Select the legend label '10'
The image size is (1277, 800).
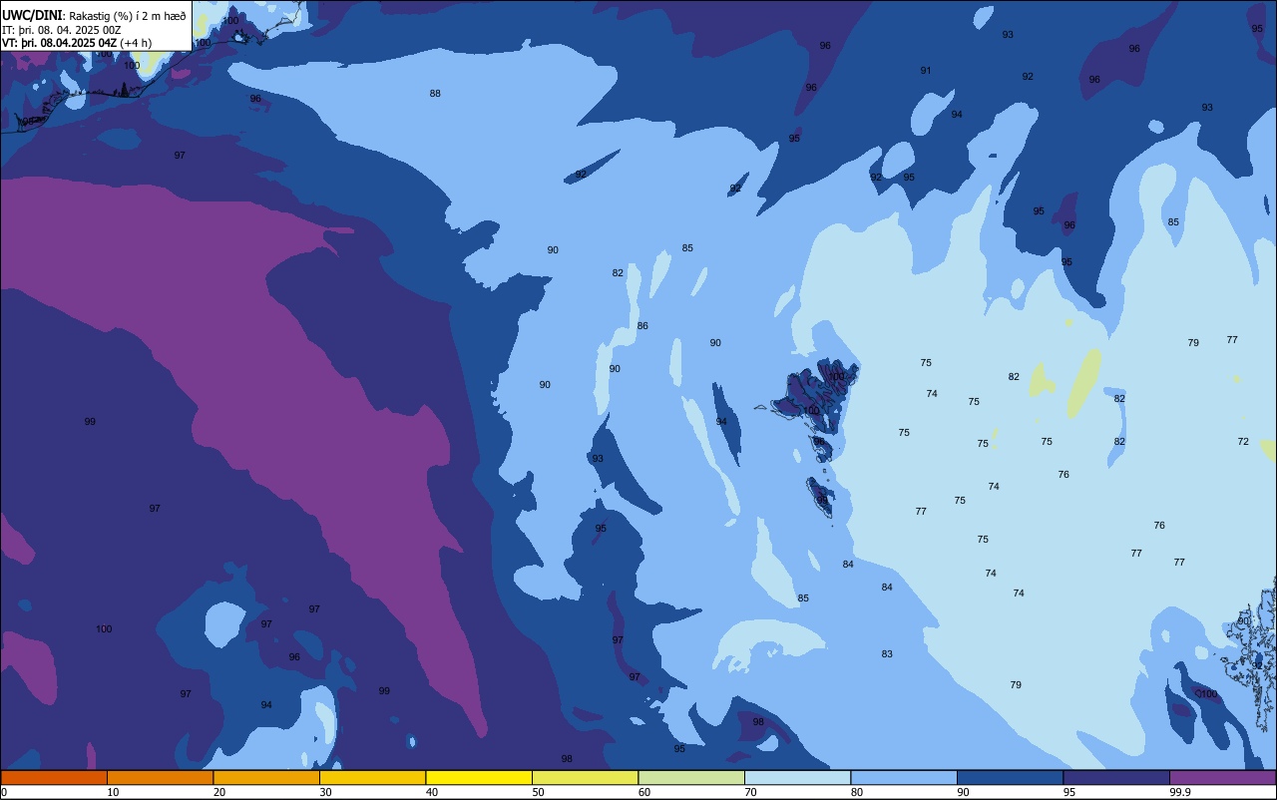113,792
